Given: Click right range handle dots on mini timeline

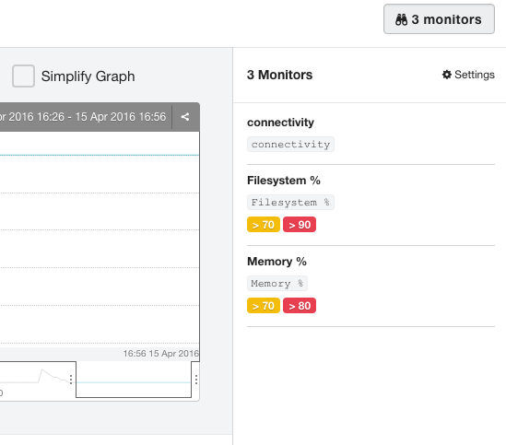Looking at the screenshot, I should (196, 380).
